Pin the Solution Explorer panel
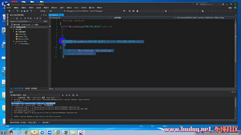The width and height of the screenshot is (241, 135). [44, 15]
